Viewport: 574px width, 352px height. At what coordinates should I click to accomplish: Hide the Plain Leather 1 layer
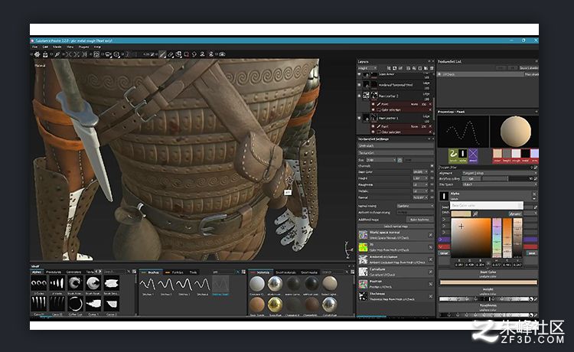coord(360,118)
